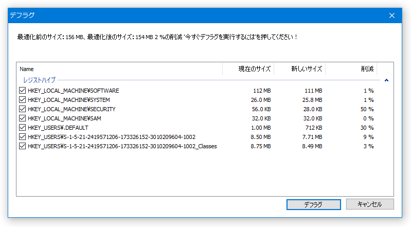Screen dimensions: 412x227
Task: Toggle checkbox for ...-1002_Classes hive
Action: [22, 146]
